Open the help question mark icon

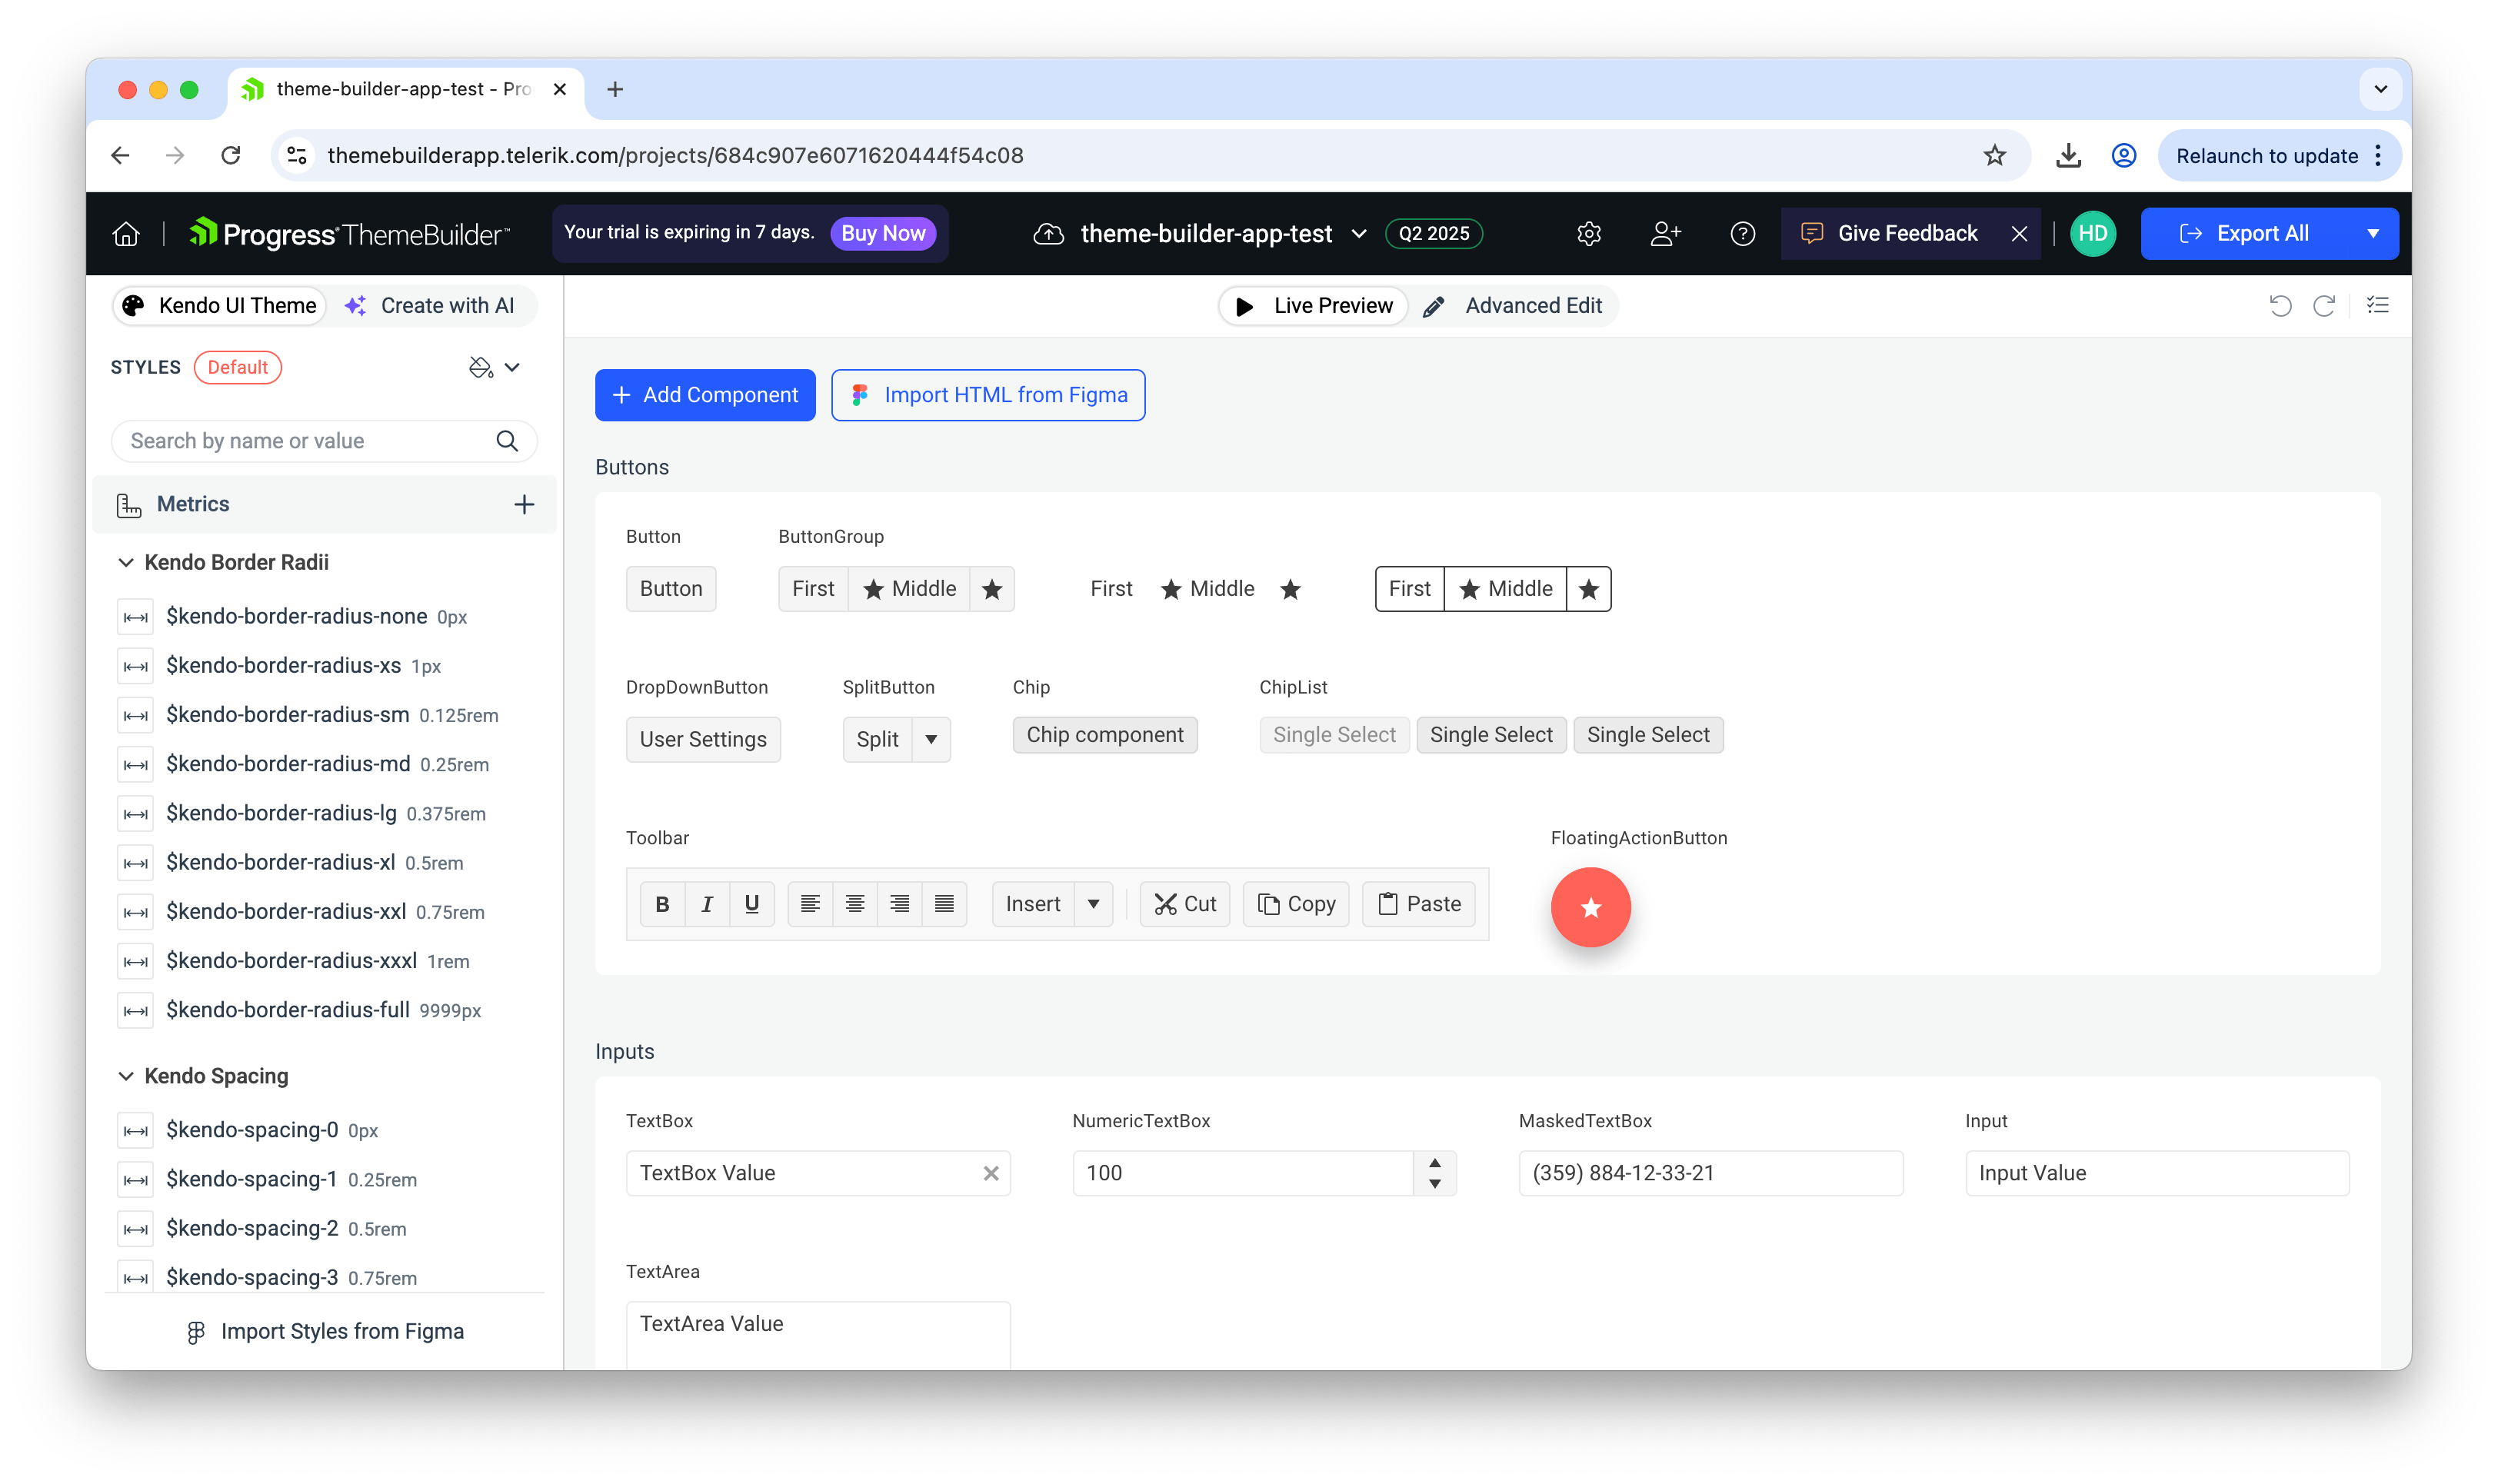click(x=1742, y=233)
